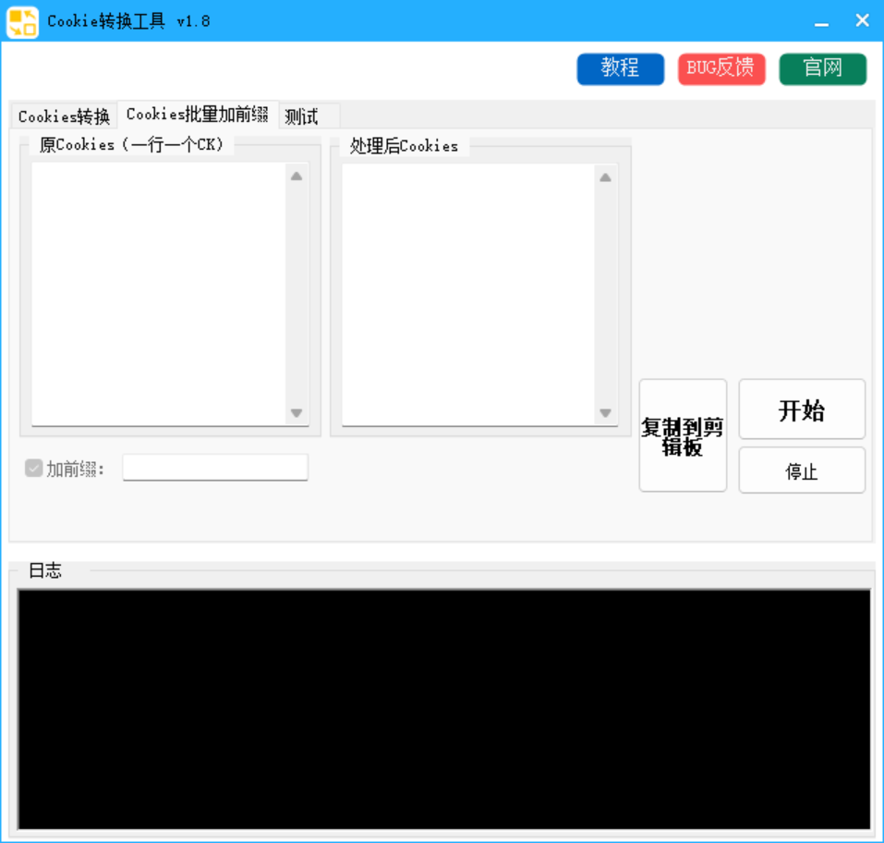Open the 教程 tutorial button
The height and width of the screenshot is (843, 884).
tap(620, 68)
